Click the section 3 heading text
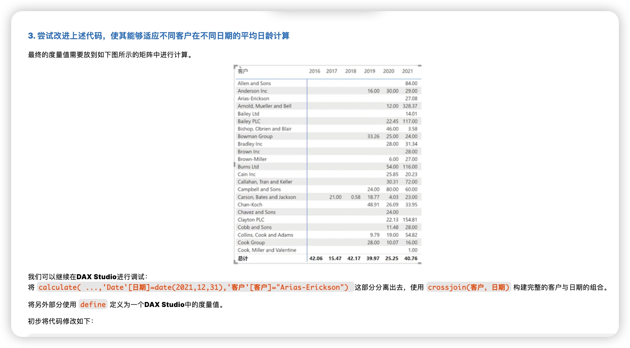Image resolution: width=630 pixels, height=348 pixels. coord(159,36)
